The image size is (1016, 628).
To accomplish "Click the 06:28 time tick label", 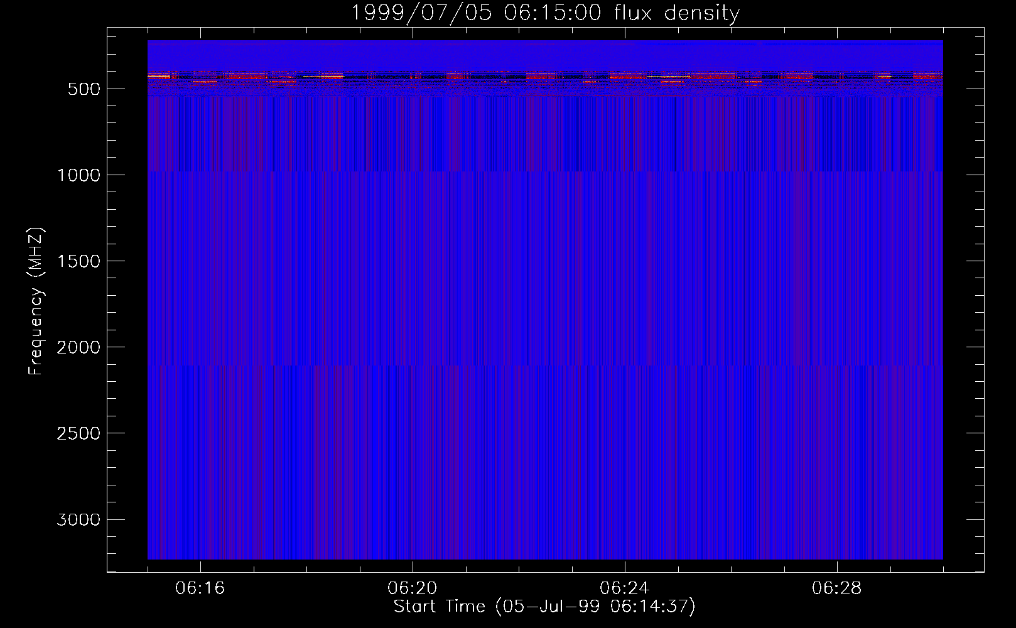I will [x=837, y=588].
